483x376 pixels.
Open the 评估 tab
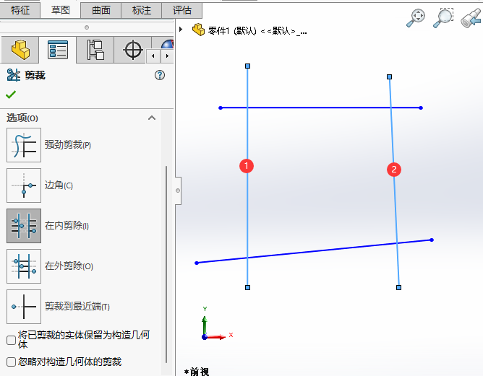[x=181, y=10]
